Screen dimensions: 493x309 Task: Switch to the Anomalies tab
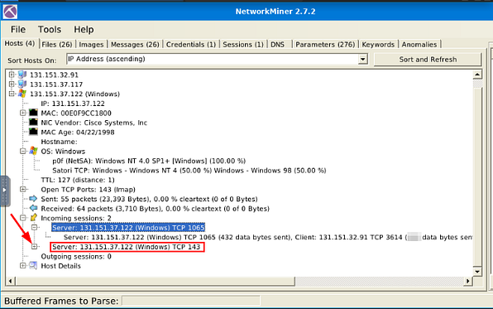coord(419,45)
